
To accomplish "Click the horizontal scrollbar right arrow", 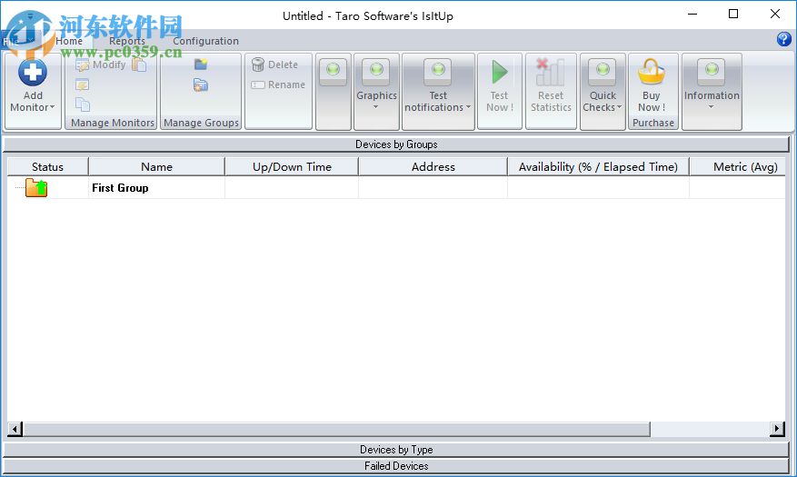I will point(777,429).
